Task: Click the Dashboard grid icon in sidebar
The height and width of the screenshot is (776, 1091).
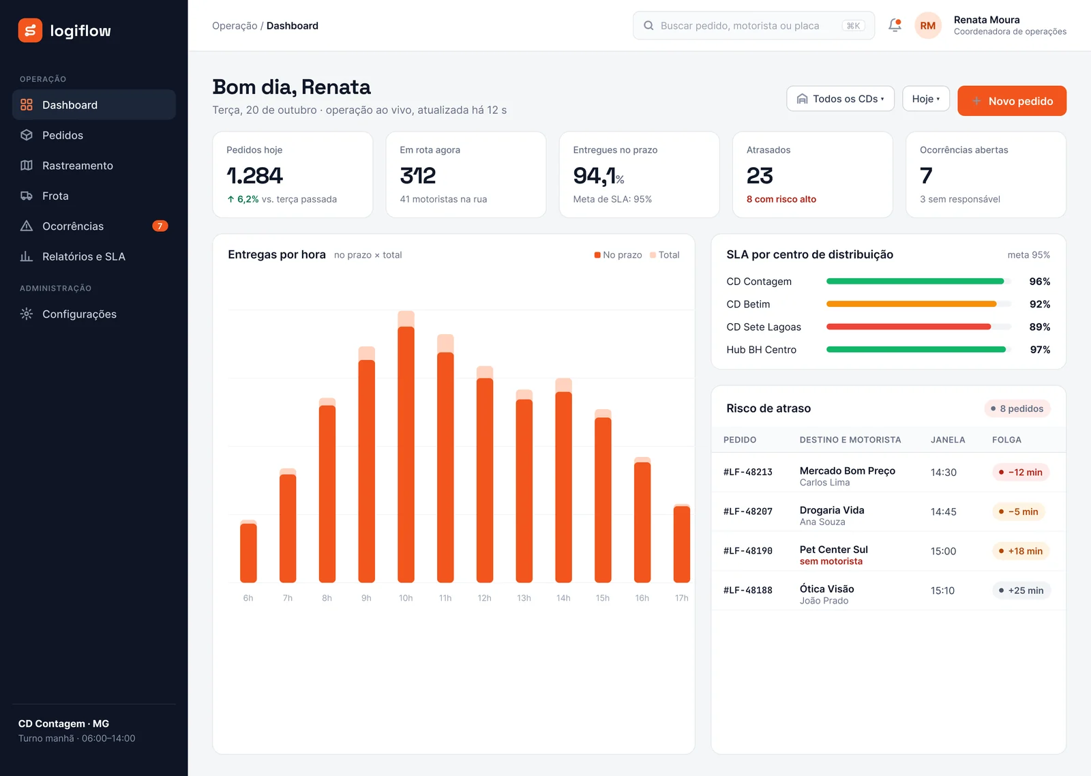Action: (x=27, y=104)
